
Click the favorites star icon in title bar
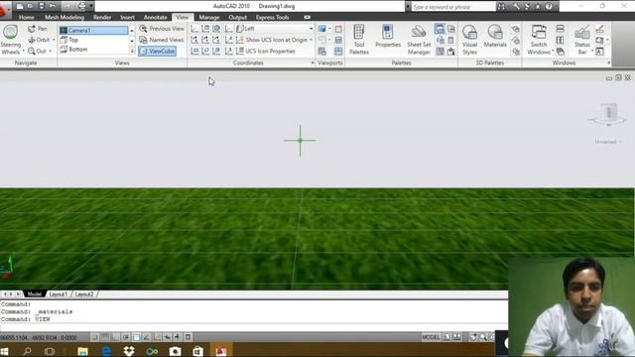[x=538, y=7]
